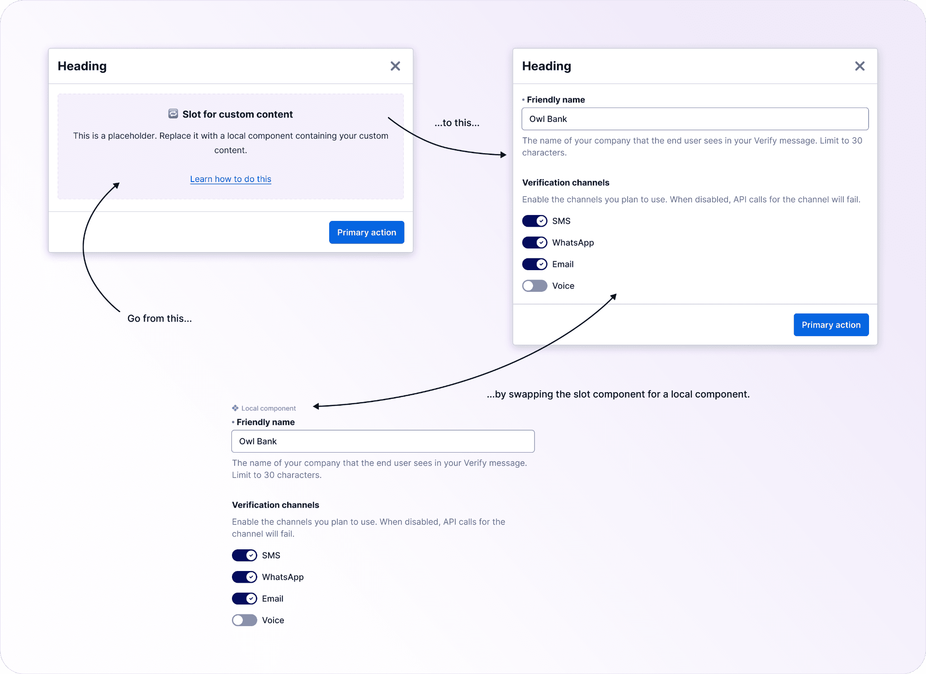Select the 'Slot for custom content' title
926x674 pixels.
tap(237, 114)
